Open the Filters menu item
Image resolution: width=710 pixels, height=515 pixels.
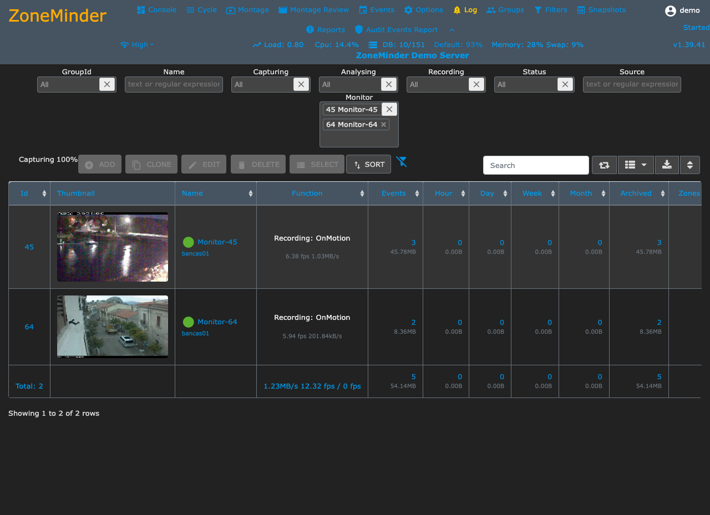pyautogui.click(x=550, y=10)
